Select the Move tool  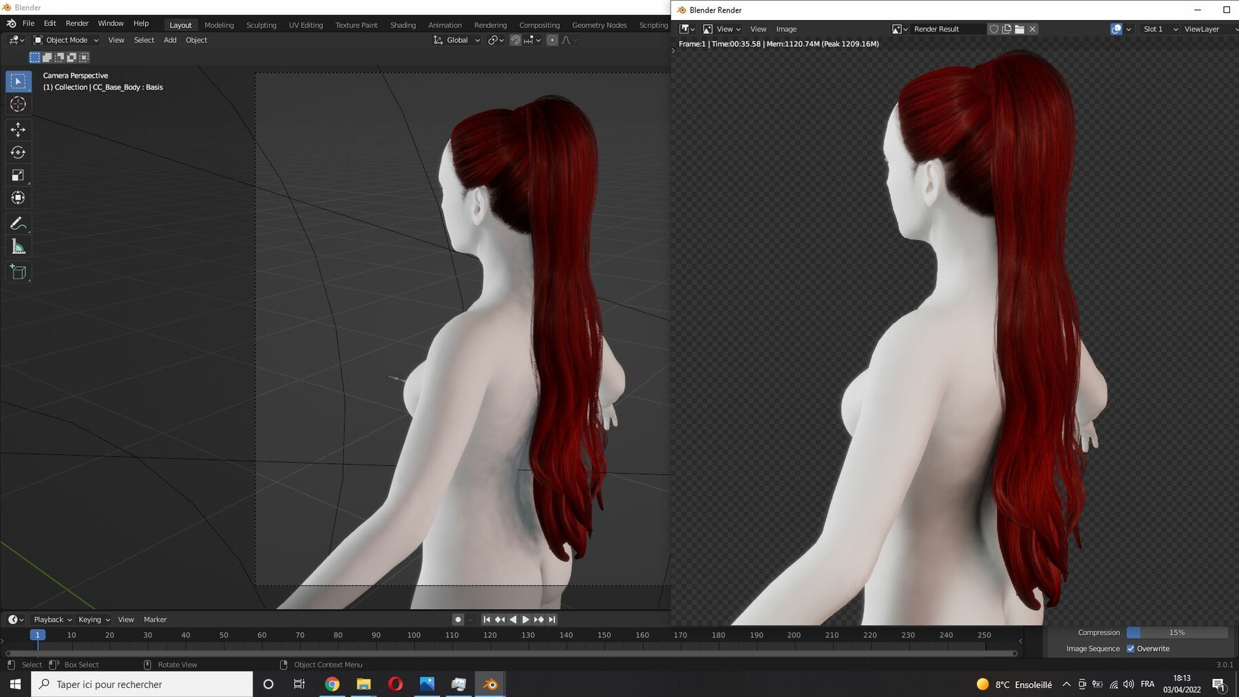(19, 129)
